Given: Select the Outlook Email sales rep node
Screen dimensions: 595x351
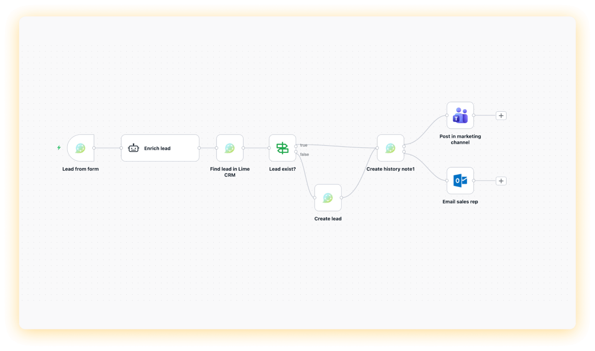Looking at the screenshot, I should point(460,181).
